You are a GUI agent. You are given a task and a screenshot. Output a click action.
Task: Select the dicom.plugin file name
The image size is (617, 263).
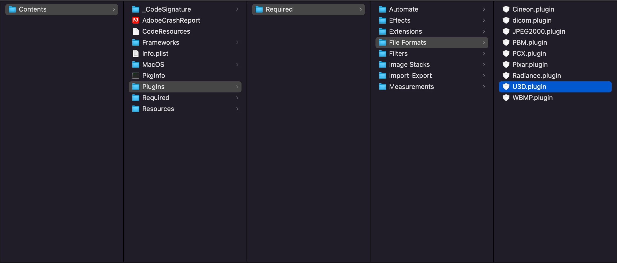[x=532, y=20]
